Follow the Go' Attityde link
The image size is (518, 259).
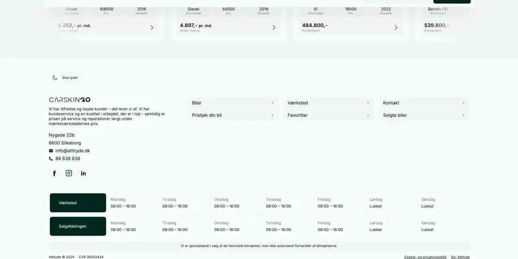click(x=460, y=257)
